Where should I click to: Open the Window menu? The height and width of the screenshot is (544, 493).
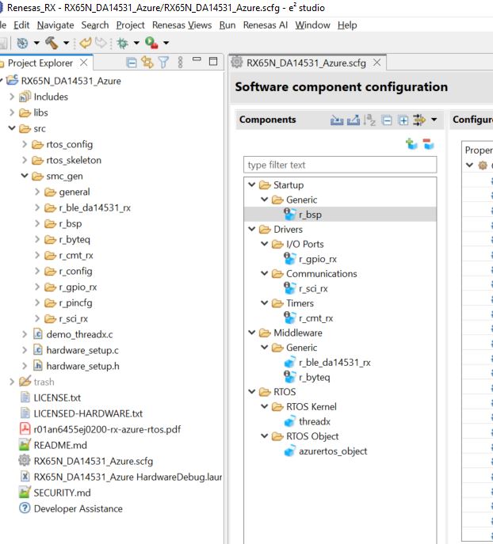(x=312, y=25)
